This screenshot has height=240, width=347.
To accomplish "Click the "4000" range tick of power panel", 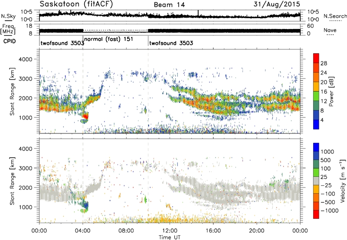I will coord(26,59).
